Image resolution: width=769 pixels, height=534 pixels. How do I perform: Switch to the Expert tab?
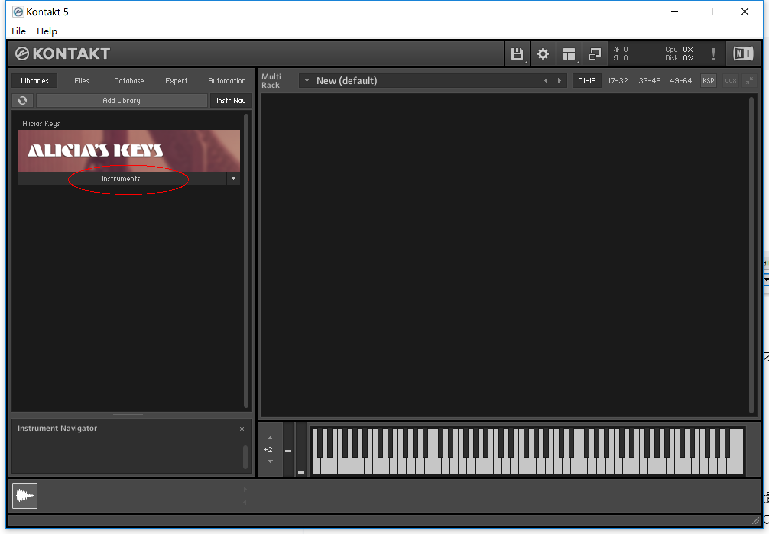(176, 81)
